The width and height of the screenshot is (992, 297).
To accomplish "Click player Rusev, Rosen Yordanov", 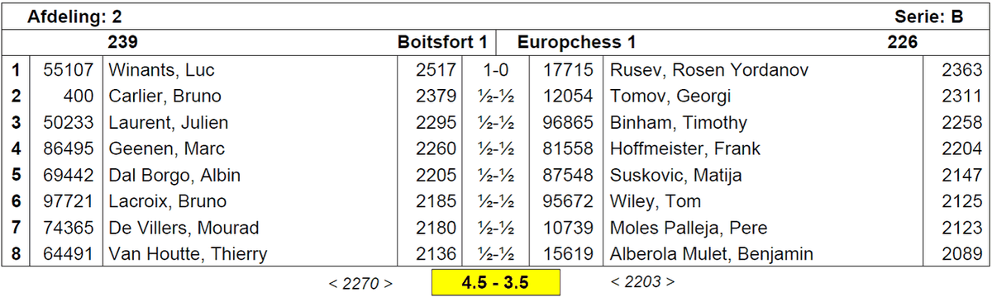I will pyautogui.click(x=709, y=70).
